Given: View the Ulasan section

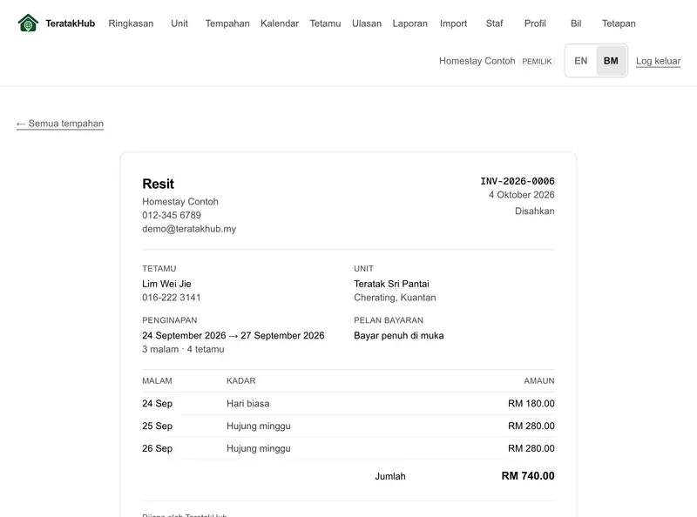Looking at the screenshot, I should click(367, 23).
